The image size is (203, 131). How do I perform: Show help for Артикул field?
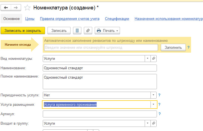click(159, 114)
